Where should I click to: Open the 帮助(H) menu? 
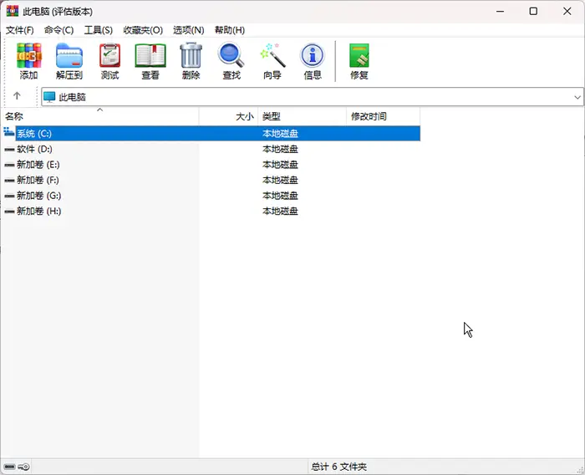pos(230,30)
